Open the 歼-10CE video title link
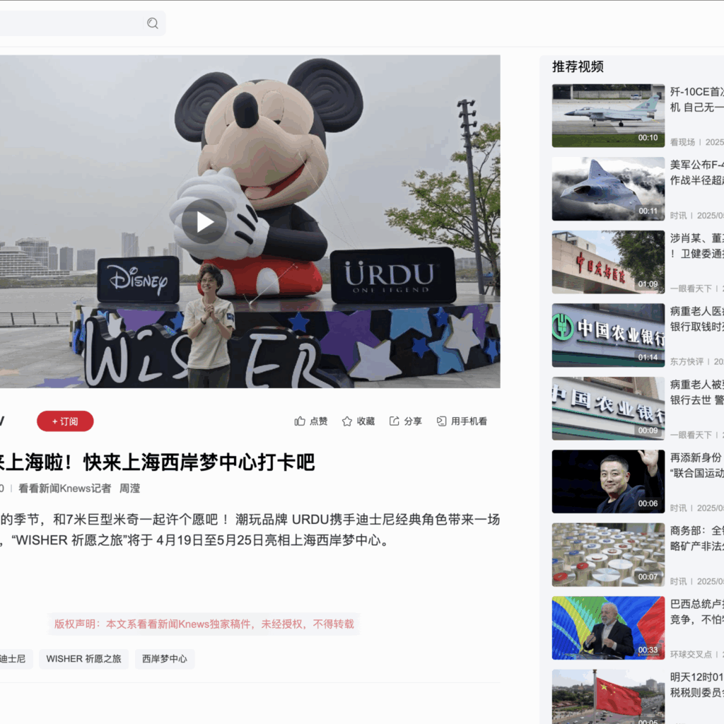Image resolution: width=724 pixels, height=724 pixels. (x=696, y=99)
